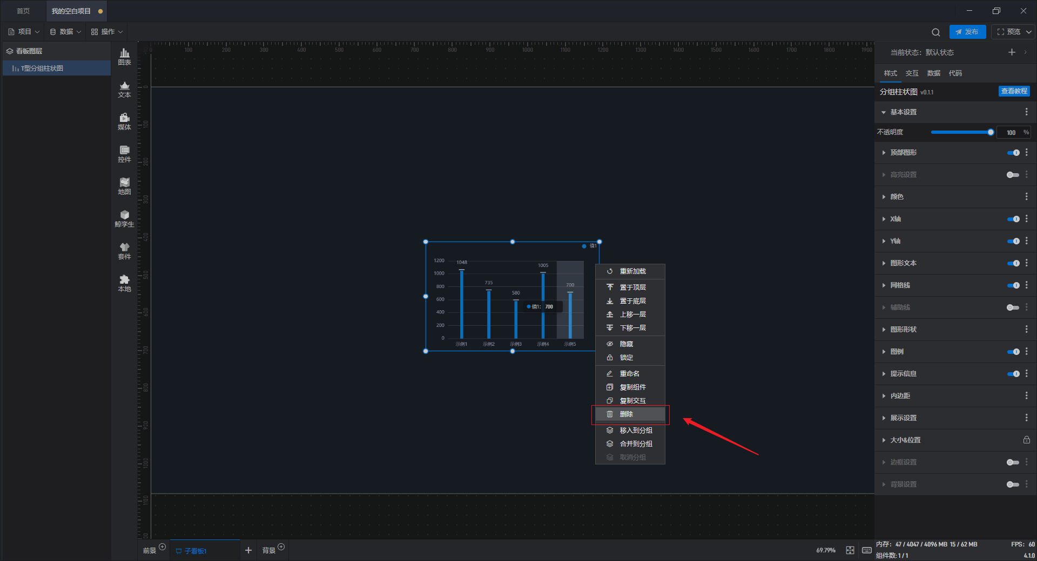Open the 鲸孪生 component panel

(x=124, y=218)
